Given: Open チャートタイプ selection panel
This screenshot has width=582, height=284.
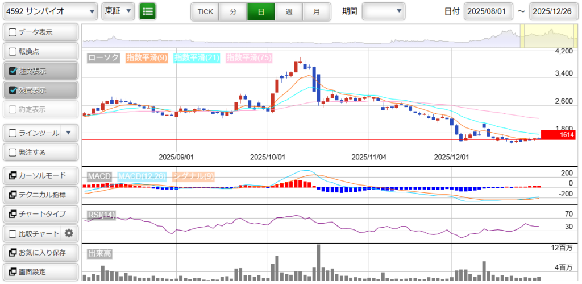Looking at the screenshot, I should pyautogui.click(x=40, y=214).
